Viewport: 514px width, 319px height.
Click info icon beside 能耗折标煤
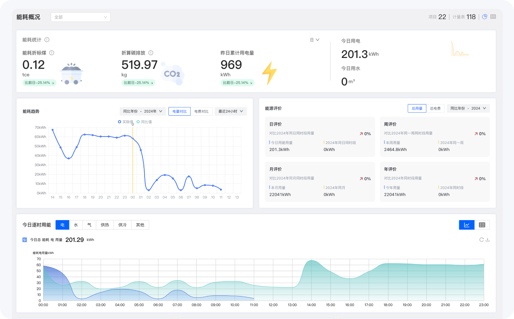[52, 53]
